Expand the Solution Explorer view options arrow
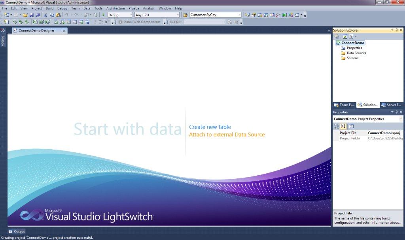Screen dimensions: 405x240 pyautogui.click(x=356, y=37)
